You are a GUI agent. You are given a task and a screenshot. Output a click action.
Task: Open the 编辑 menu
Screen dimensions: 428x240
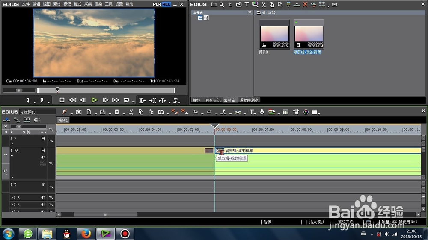(x=36, y=4)
